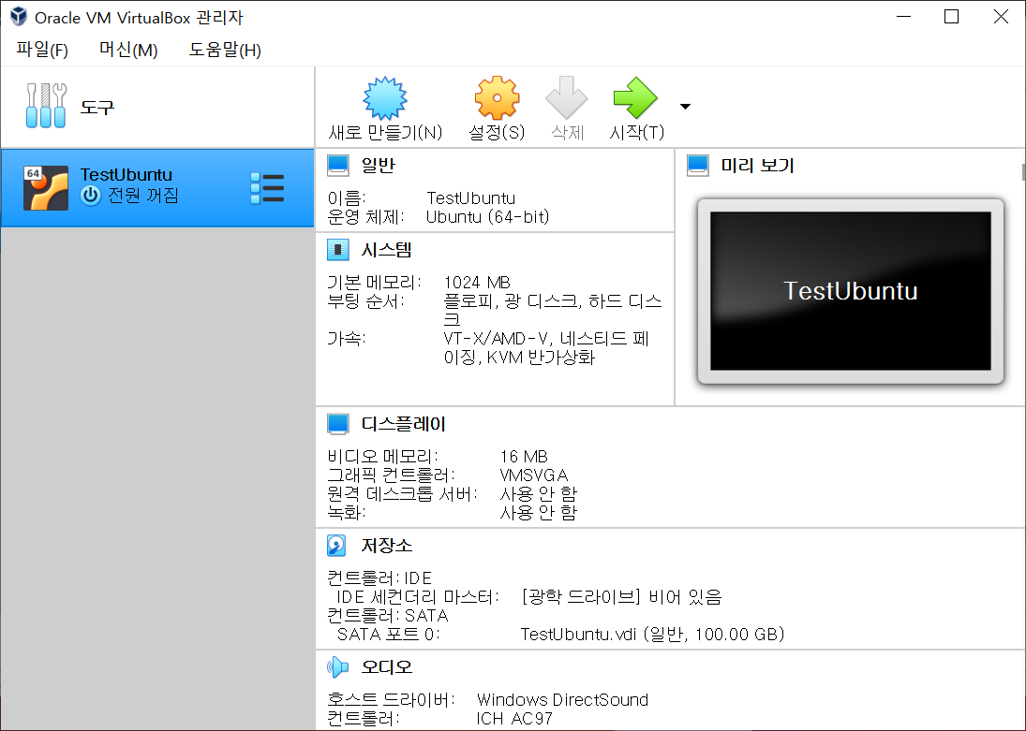Viewport: 1026px width, 731px height.
Task: Click the VMSVGA graphics controller value
Action: (x=534, y=475)
